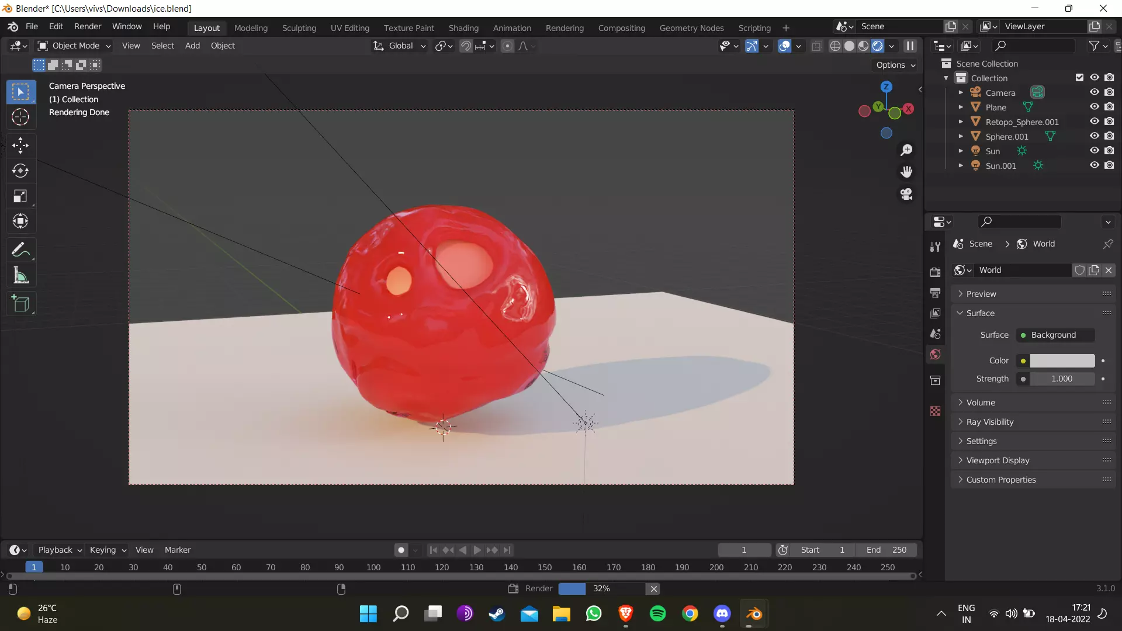
Task: Toggle X-ray mode in viewport header
Action: (817, 46)
